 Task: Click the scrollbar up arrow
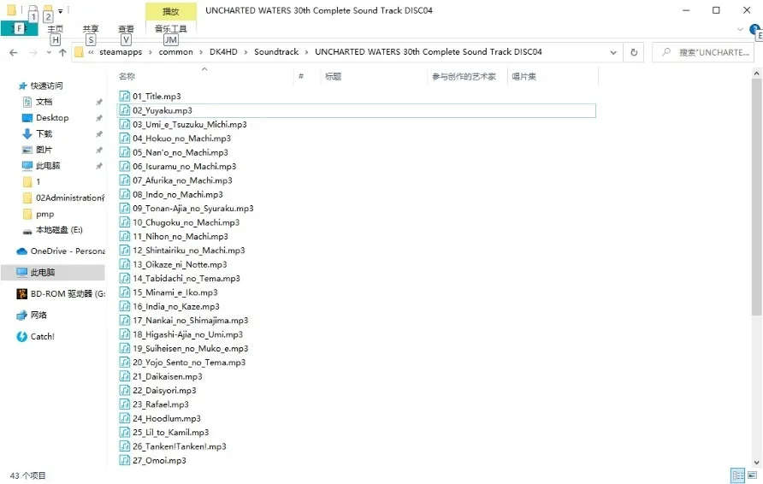pyautogui.click(x=756, y=74)
